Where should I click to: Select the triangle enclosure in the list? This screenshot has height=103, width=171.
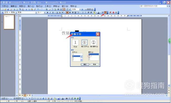(94, 58)
